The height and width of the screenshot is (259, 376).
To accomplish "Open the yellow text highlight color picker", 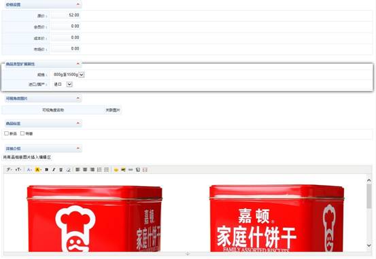I will (38, 169).
